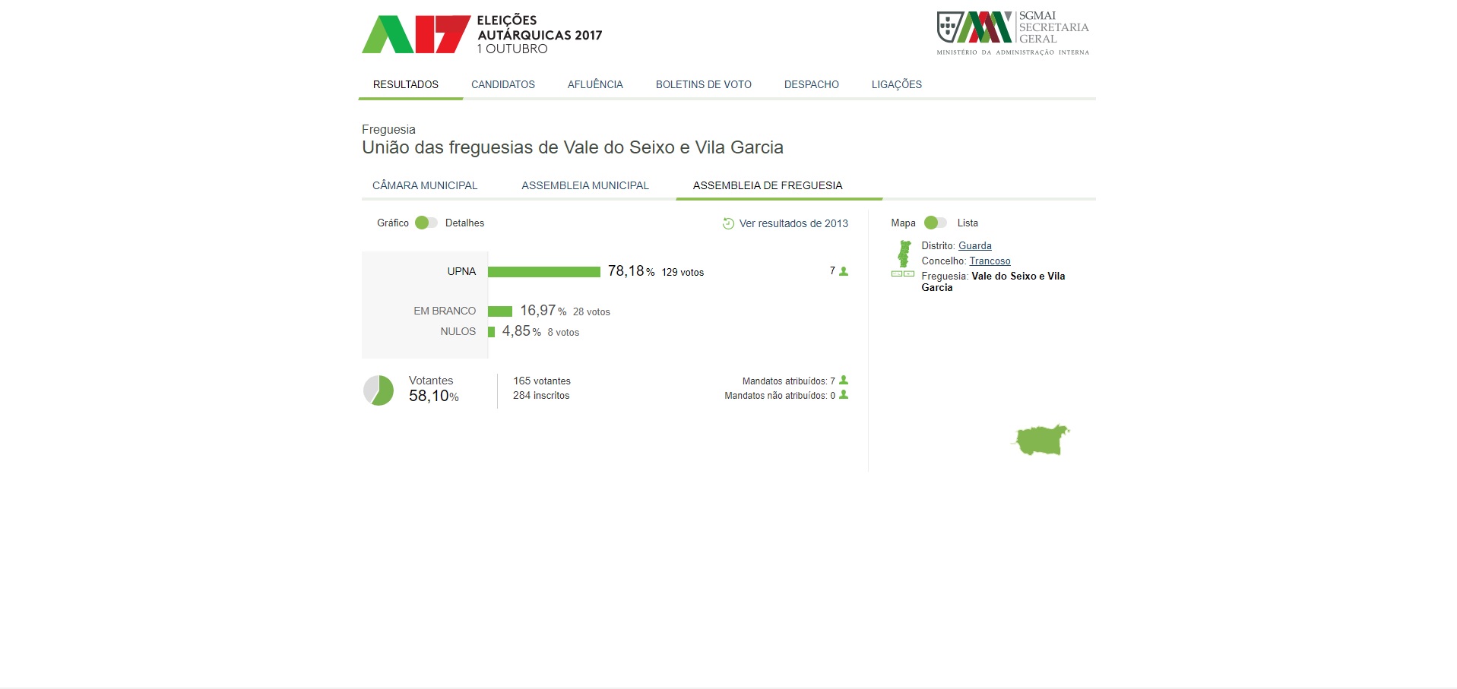This screenshot has width=1457, height=689.
Task: Click the mandate person icon for UPNA
Action: coord(844,271)
